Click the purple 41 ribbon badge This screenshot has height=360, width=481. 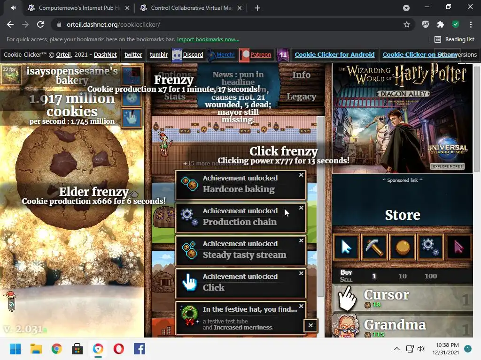(283, 55)
